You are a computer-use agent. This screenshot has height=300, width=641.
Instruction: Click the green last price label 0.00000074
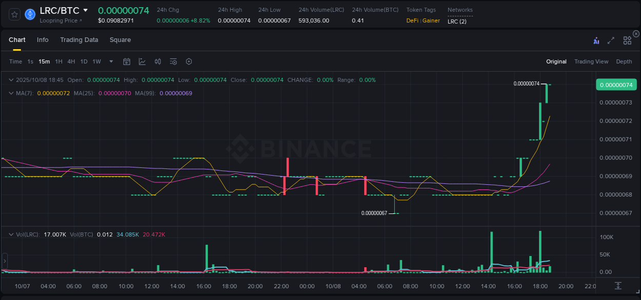[x=616, y=84]
